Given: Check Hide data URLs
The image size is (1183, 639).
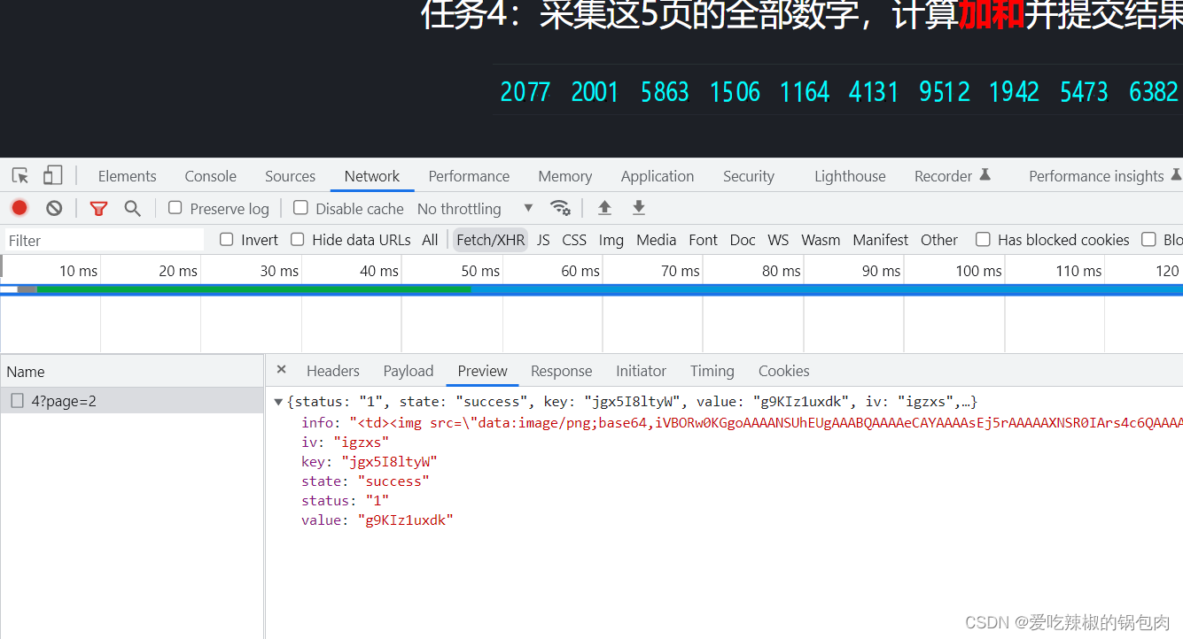Looking at the screenshot, I should tap(299, 239).
